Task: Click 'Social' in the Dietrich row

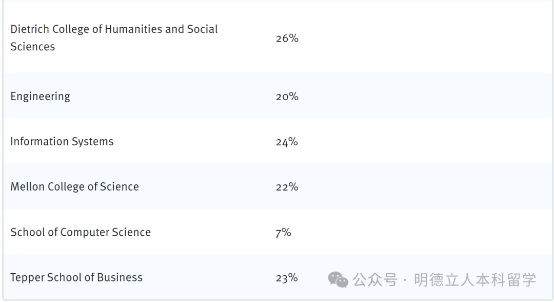Action: [x=202, y=29]
